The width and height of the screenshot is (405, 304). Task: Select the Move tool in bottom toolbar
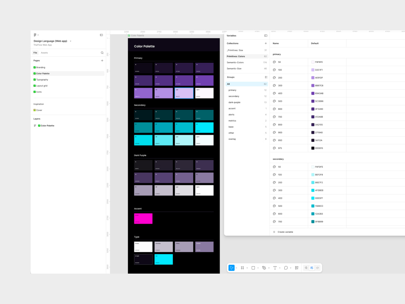point(231,268)
